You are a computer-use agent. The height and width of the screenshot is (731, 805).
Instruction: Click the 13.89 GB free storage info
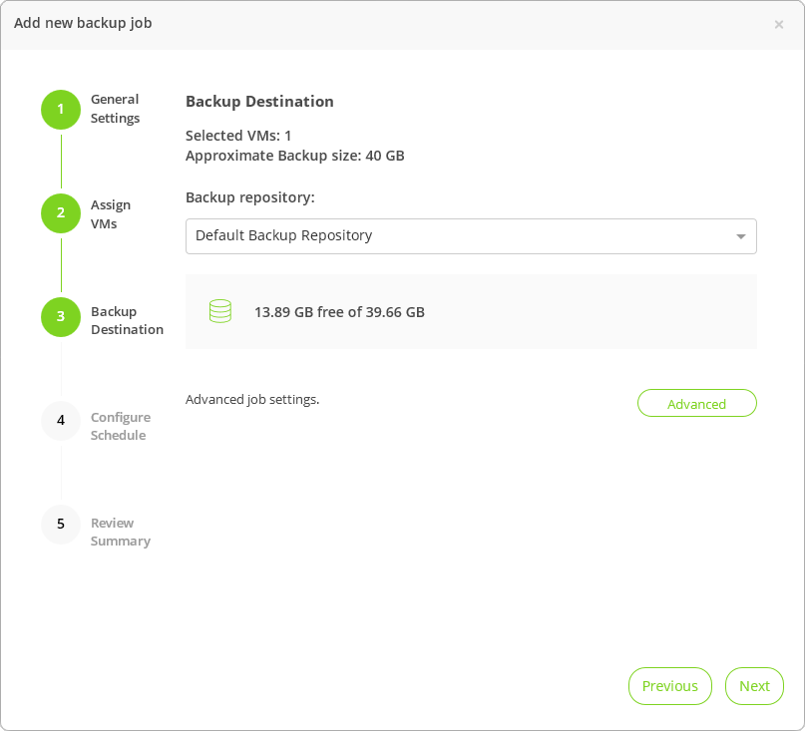tap(339, 312)
